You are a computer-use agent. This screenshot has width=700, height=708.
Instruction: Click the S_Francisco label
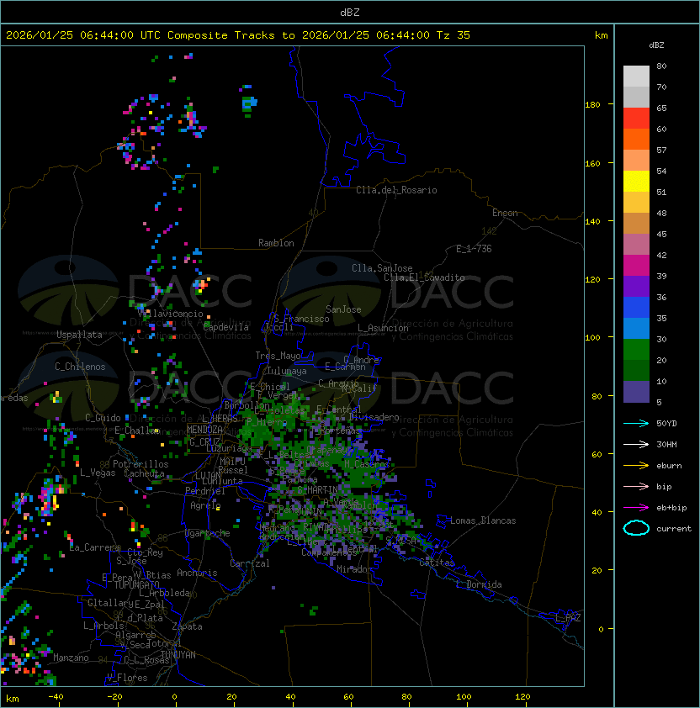(301, 319)
